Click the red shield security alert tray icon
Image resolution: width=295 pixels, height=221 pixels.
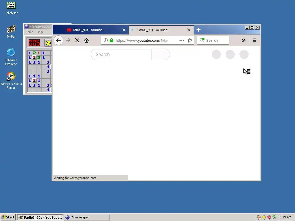click(x=269, y=217)
